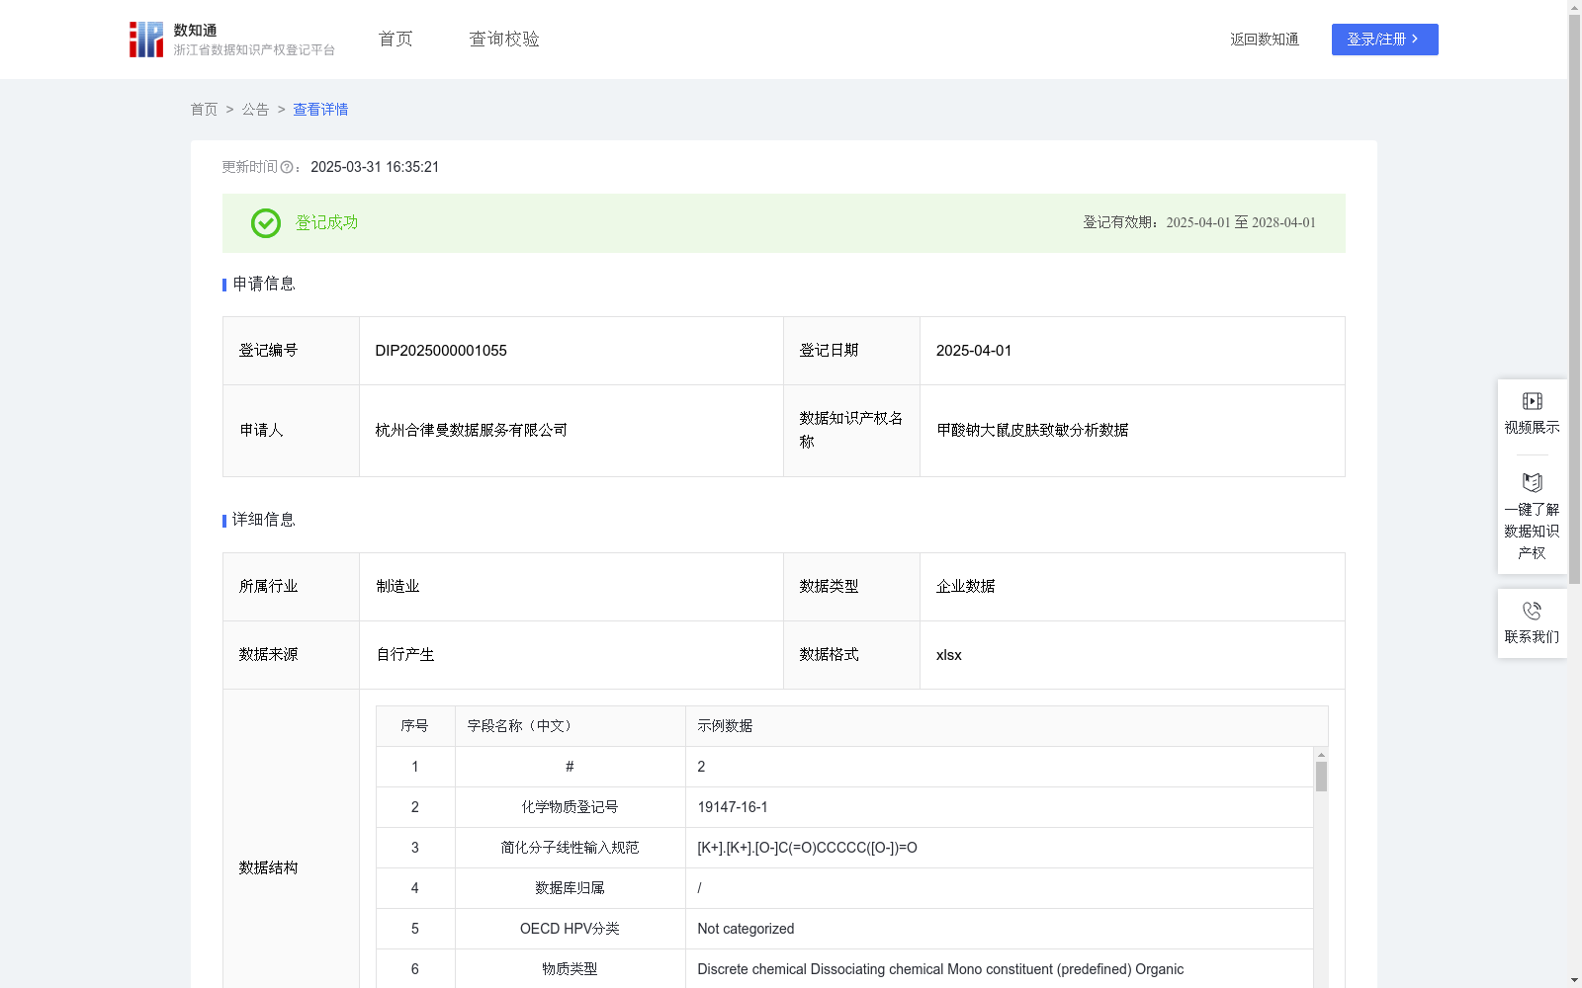Click the # field name in row 1
This screenshot has width=1582, height=988.
(x=570, y=767)
